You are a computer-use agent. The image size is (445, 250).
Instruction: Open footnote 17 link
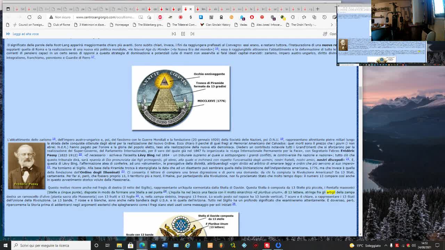pyautogui.click(x=93, y=57)
